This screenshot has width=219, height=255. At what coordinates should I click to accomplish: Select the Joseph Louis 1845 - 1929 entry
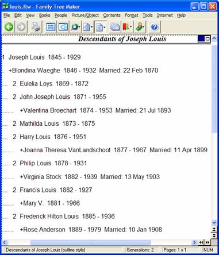[44, 57]
